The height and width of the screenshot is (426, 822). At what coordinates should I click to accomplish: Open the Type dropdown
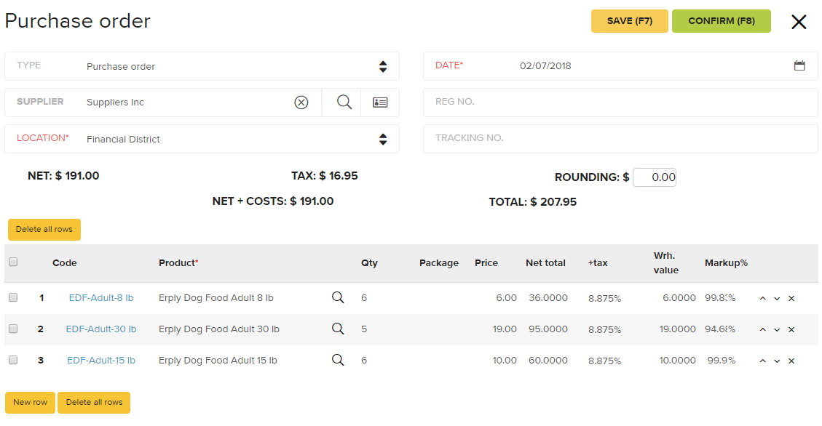point(383,66)
